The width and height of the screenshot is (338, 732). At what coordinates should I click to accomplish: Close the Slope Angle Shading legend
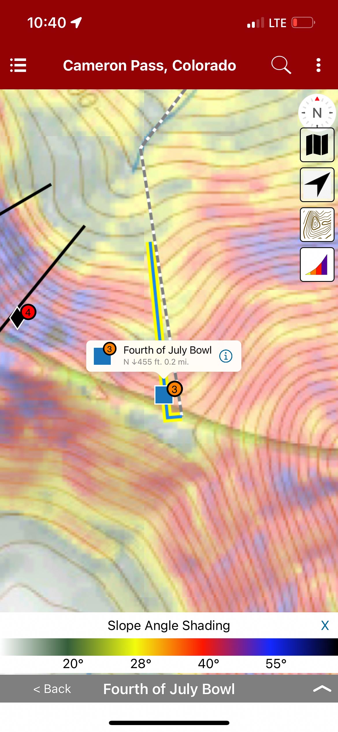point(325,625)
